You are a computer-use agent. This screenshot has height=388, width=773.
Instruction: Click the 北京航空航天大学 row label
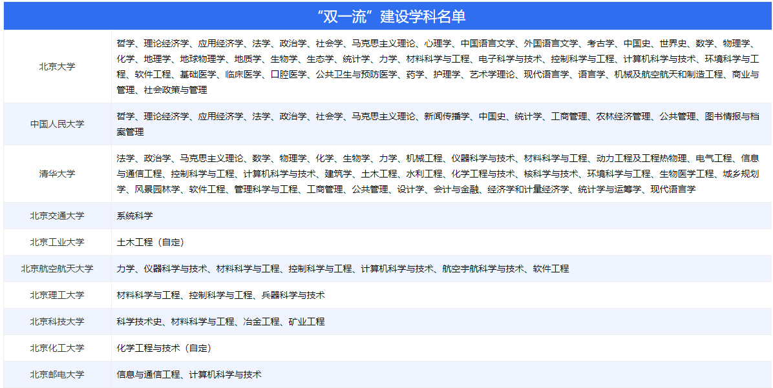(57, 269)
